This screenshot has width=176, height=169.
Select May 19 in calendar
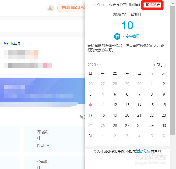[115, 115]
